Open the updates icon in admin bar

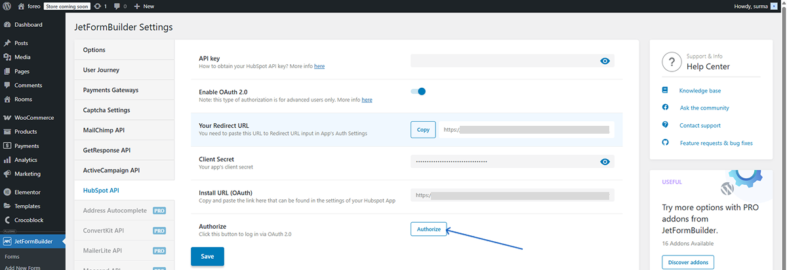click(x=101, y=6)
